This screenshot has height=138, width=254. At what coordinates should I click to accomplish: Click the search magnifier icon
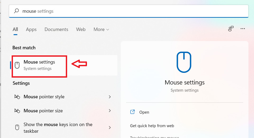point(16,11)
